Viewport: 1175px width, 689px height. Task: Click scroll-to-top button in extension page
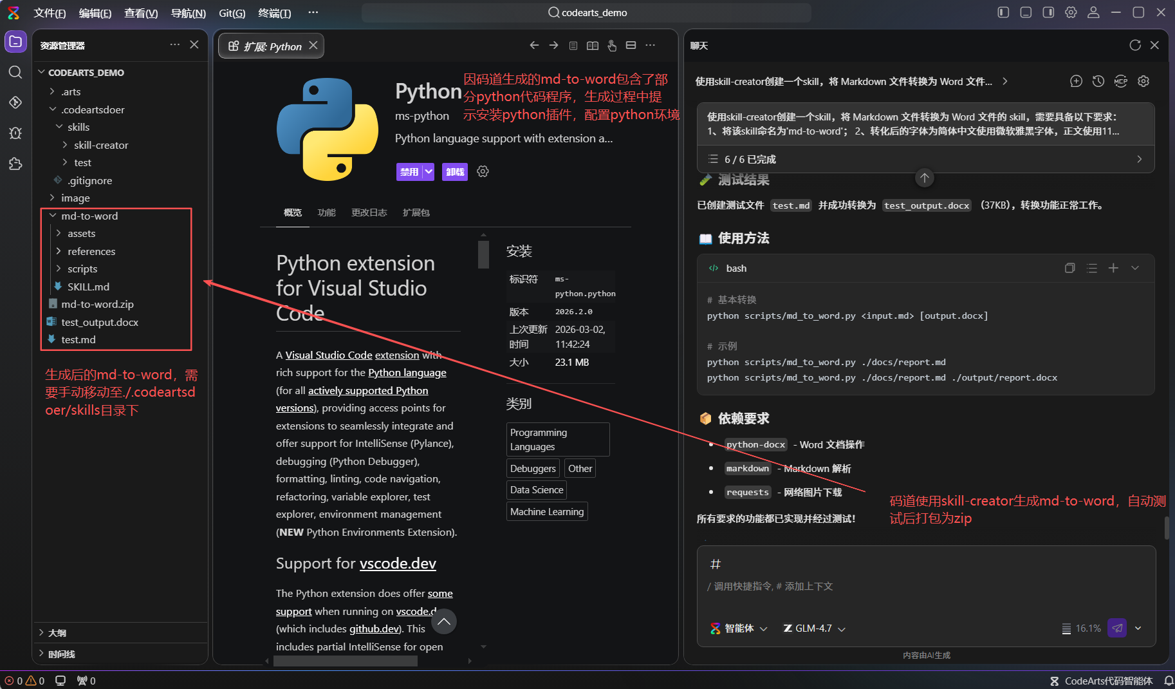(444, 621)
